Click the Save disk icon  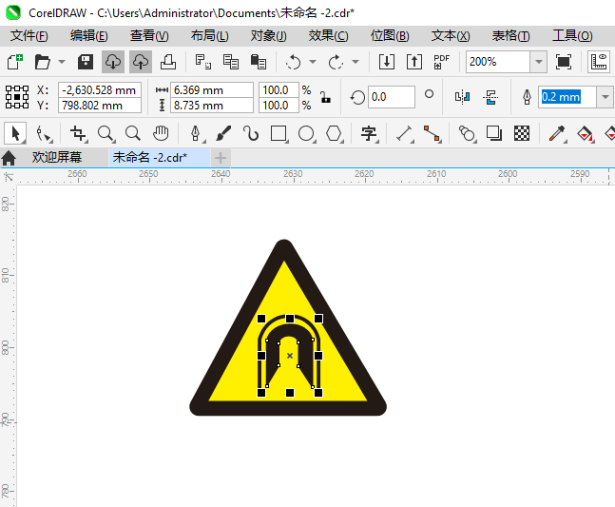tap(86, 62)
